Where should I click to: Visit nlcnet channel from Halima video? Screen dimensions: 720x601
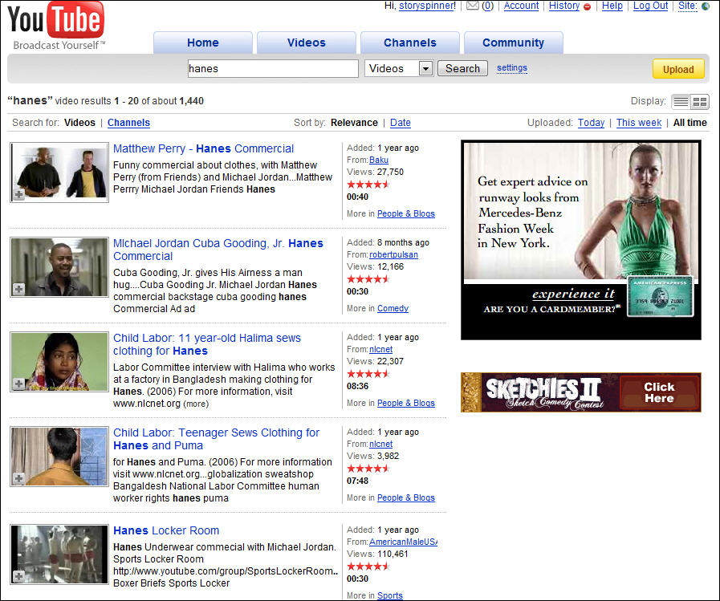click(x=380, y=349)
